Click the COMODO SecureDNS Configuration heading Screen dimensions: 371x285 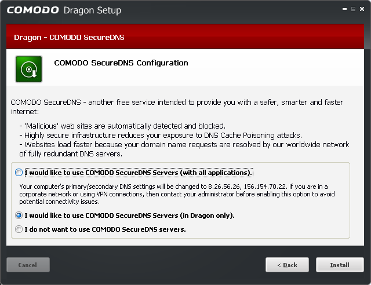coord(121,63)
